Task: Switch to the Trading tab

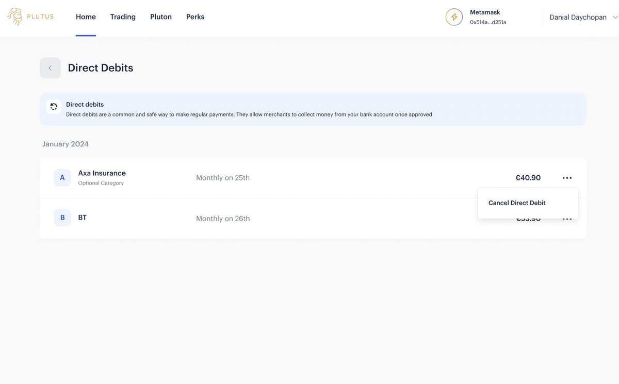Action: point(123,17)
